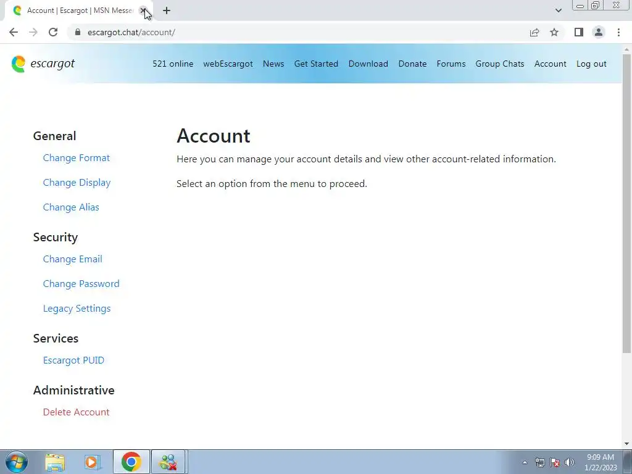This screenshot has height=474, width=632.
Task: Click the network tray icon
Action: point(539,462)
